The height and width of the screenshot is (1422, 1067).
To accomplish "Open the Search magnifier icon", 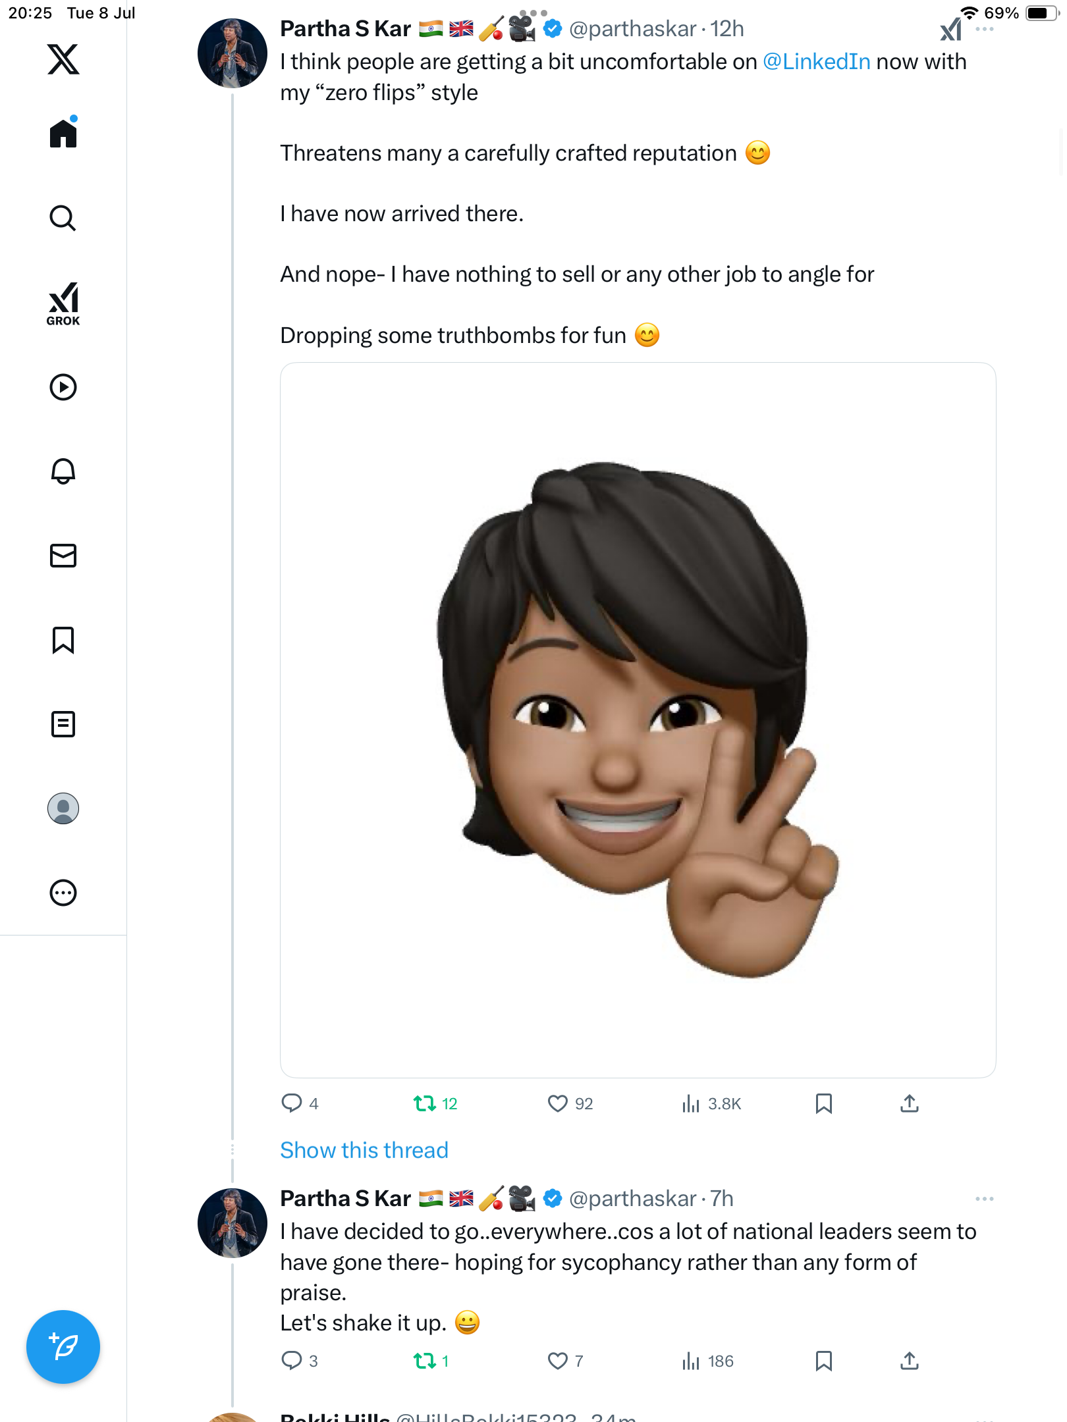I will point(63,218).
